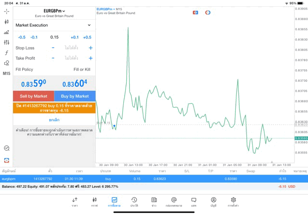Decrease Take Profit with minus button
Image resolution: width=308 pixels, height=215 pixels.
(53, 58)
